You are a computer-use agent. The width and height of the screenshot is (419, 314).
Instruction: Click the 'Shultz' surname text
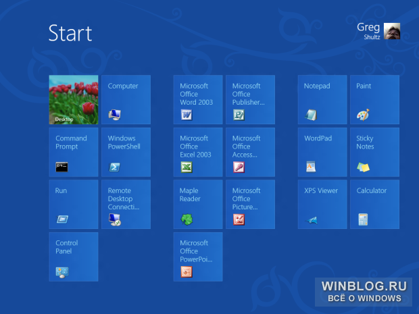372,37
